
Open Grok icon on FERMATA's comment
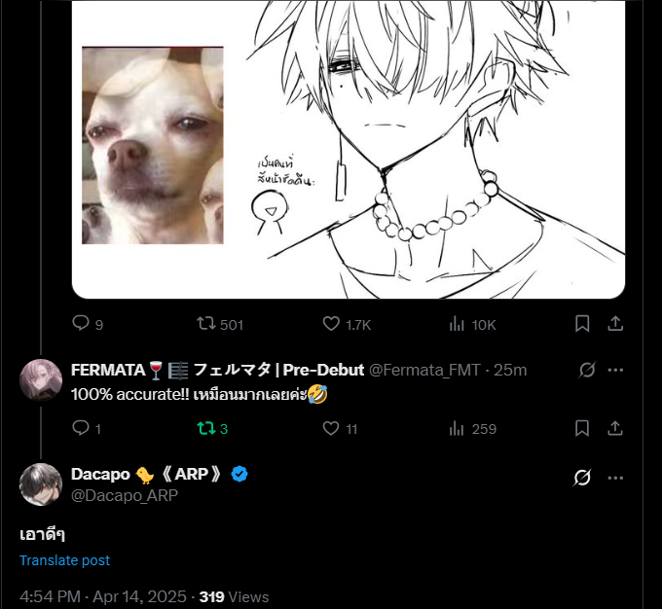[586, 370]
